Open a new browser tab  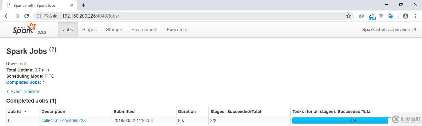tap(83, 5)
